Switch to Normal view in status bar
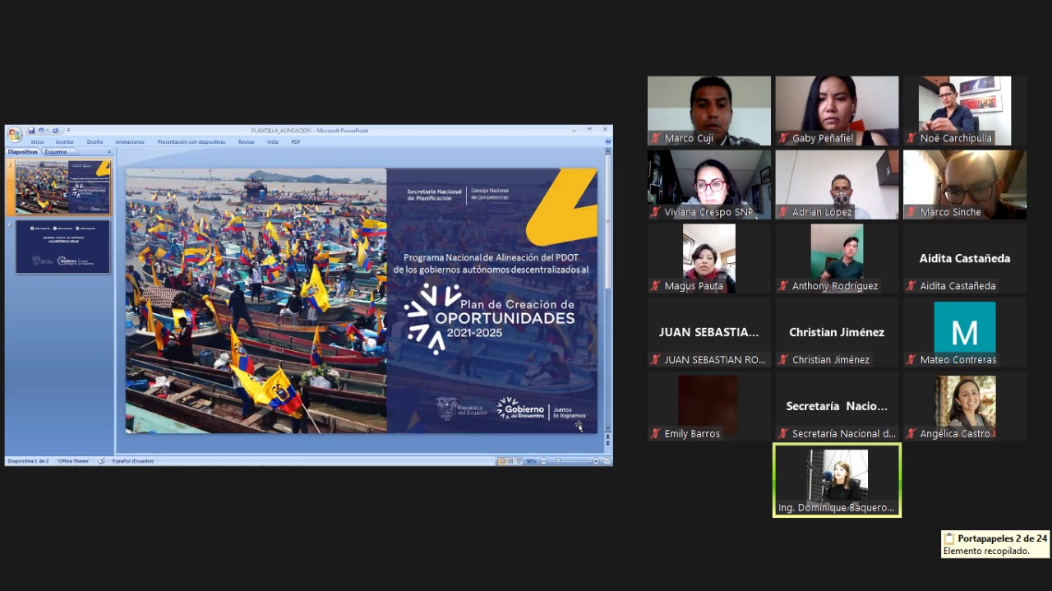1052x591 pixels. click(502, 461)
